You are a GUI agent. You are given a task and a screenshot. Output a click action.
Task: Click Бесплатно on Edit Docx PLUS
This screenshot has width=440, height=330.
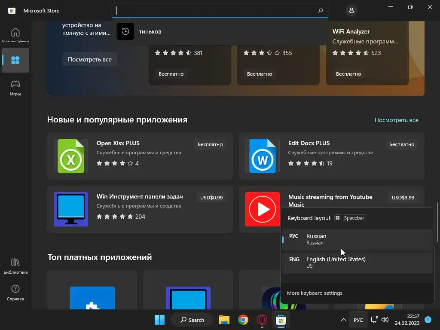tap(402, 144)
